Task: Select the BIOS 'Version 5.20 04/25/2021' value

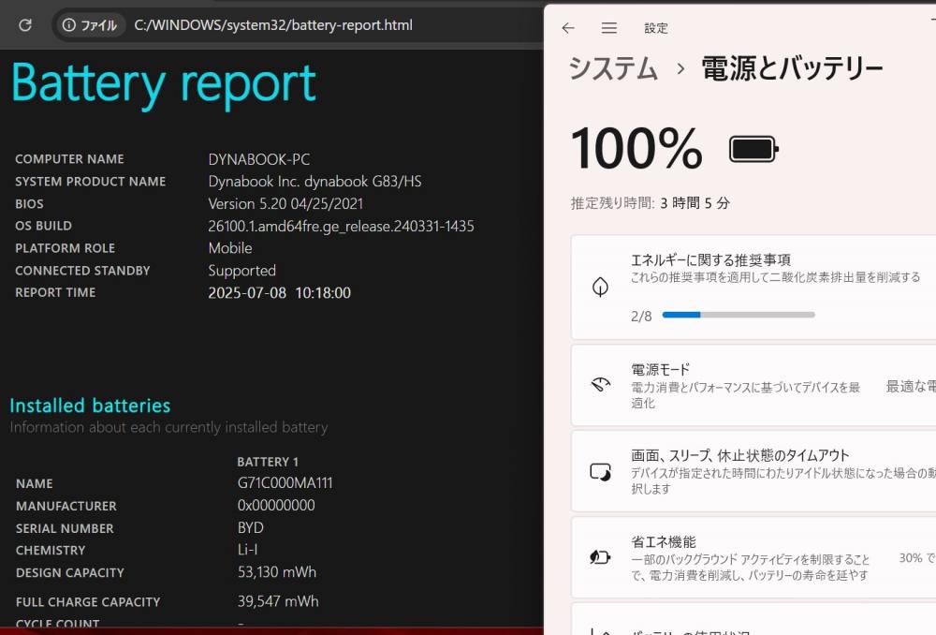Action: point(285,203)
